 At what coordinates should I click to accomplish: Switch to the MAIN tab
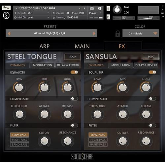coord(82,46)
